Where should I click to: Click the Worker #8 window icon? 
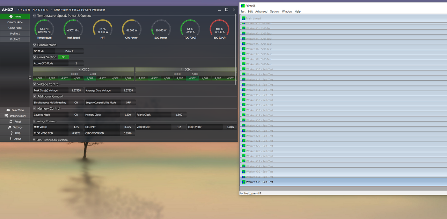[243, 59]
